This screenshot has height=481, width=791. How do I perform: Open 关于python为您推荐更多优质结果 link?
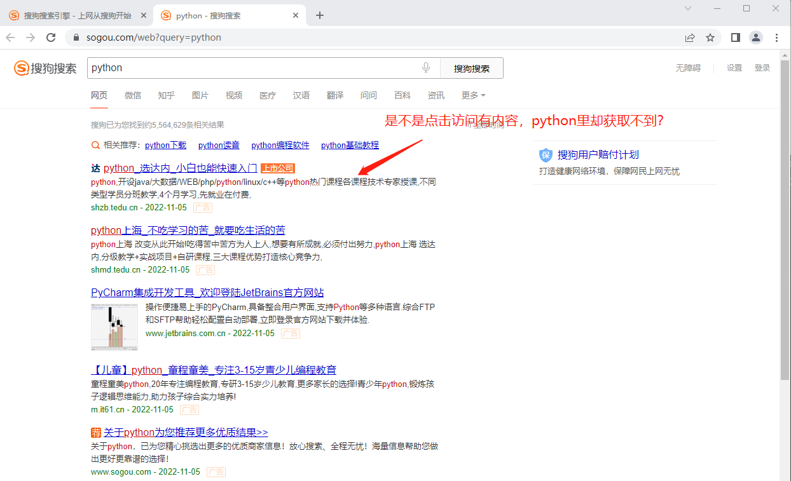click(186, 433)
